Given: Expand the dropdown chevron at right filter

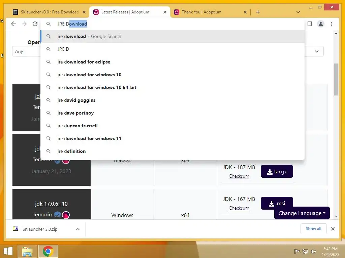Looking at the screenshot, I should point(317,51).
